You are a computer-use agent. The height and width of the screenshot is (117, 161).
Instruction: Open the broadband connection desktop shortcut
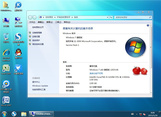click(x=18, y=22)
